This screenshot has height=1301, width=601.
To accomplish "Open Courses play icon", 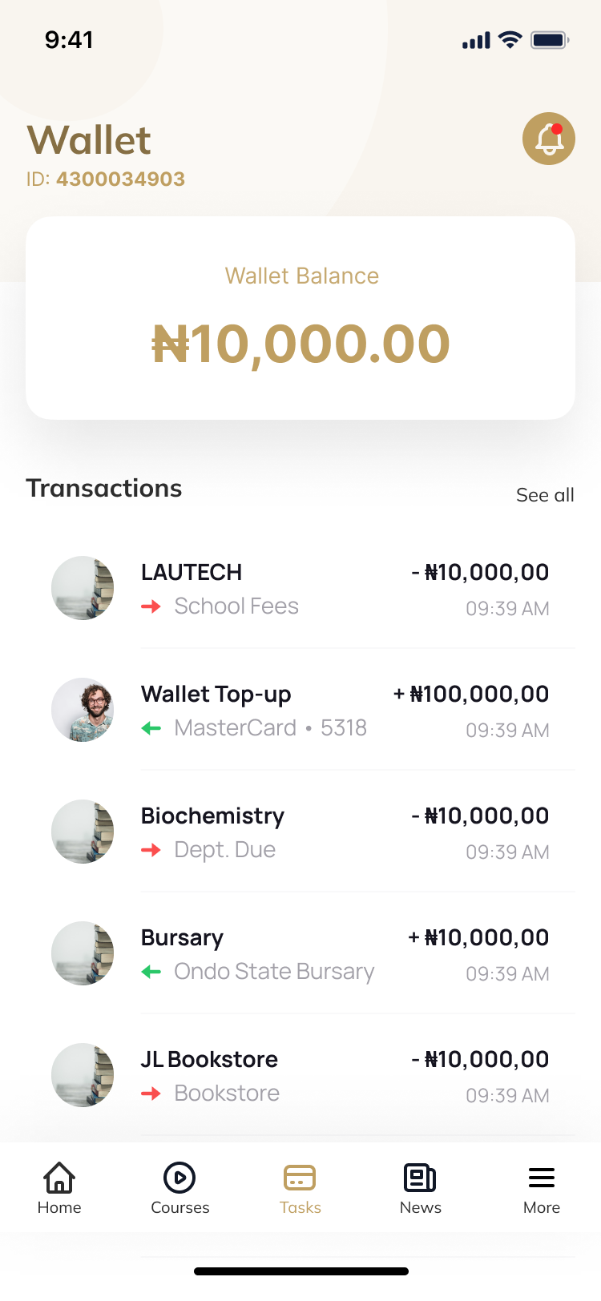I will click(x=179, y=1178).
